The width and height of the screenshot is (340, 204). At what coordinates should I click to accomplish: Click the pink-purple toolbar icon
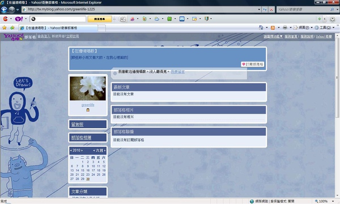point(132,19)
